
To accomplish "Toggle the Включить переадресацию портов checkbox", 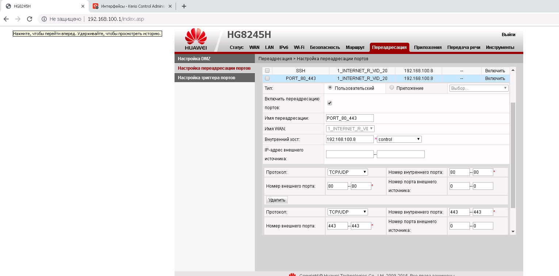I will [x=330, y=103].
